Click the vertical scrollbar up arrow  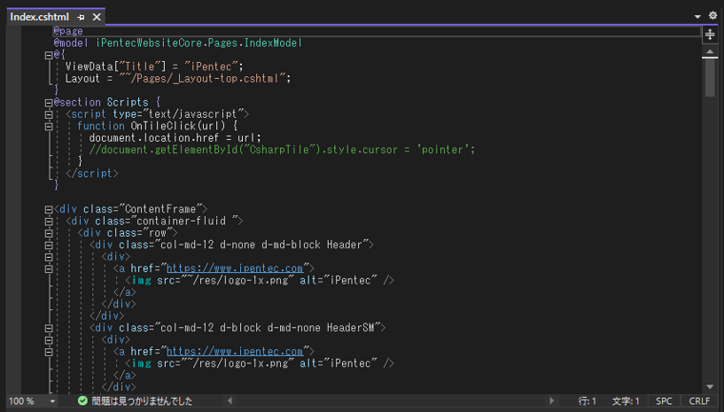click(710, 51)
